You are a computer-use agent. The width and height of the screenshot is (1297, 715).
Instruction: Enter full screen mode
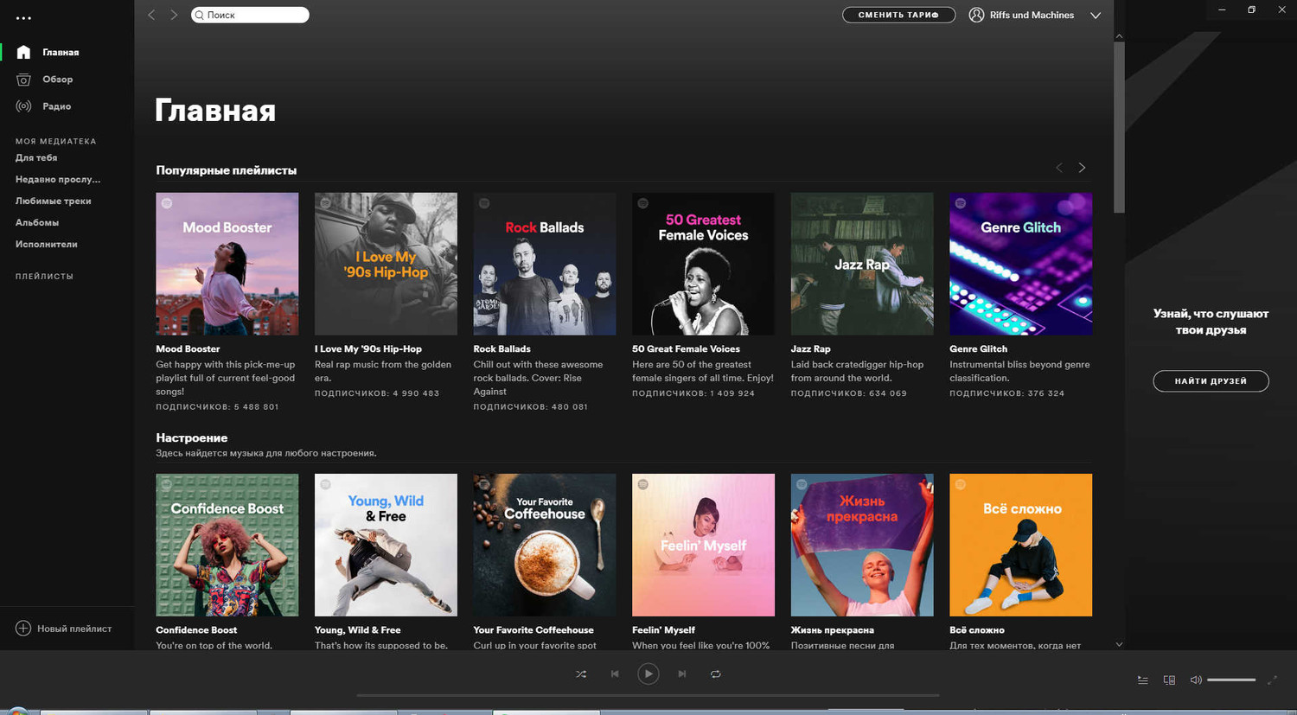pos(1272,680)
